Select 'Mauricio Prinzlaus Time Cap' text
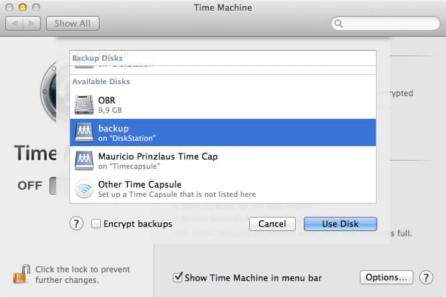Image resolution: width=446 pixels, height=297 pixels. pyautogui.click(x=158, y=157)
